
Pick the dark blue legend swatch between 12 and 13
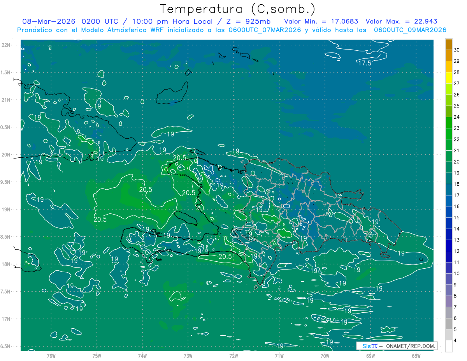point(449,245)
